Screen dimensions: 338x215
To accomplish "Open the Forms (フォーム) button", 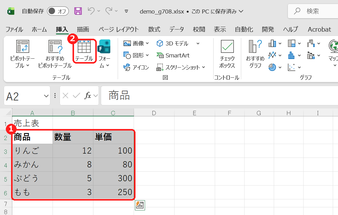I will tap(104, 54).
